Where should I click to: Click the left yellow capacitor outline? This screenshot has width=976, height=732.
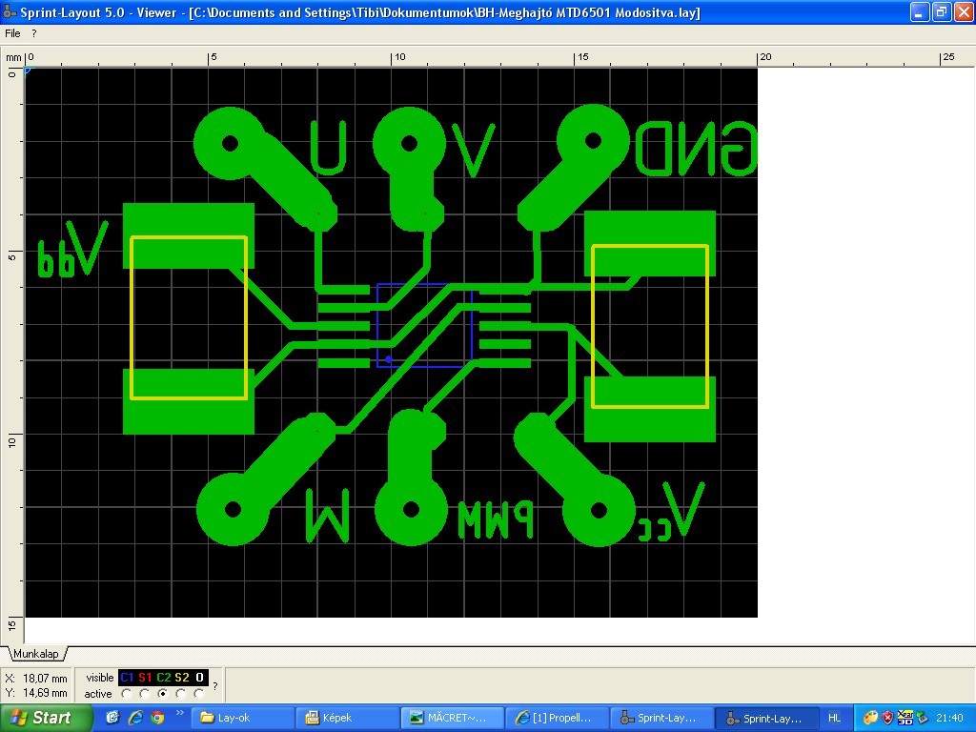pos(189,317)
